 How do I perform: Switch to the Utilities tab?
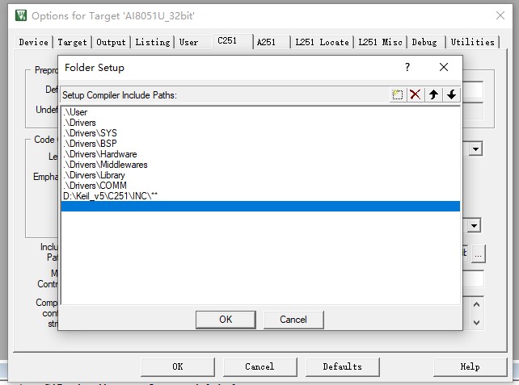pos(472,42)
